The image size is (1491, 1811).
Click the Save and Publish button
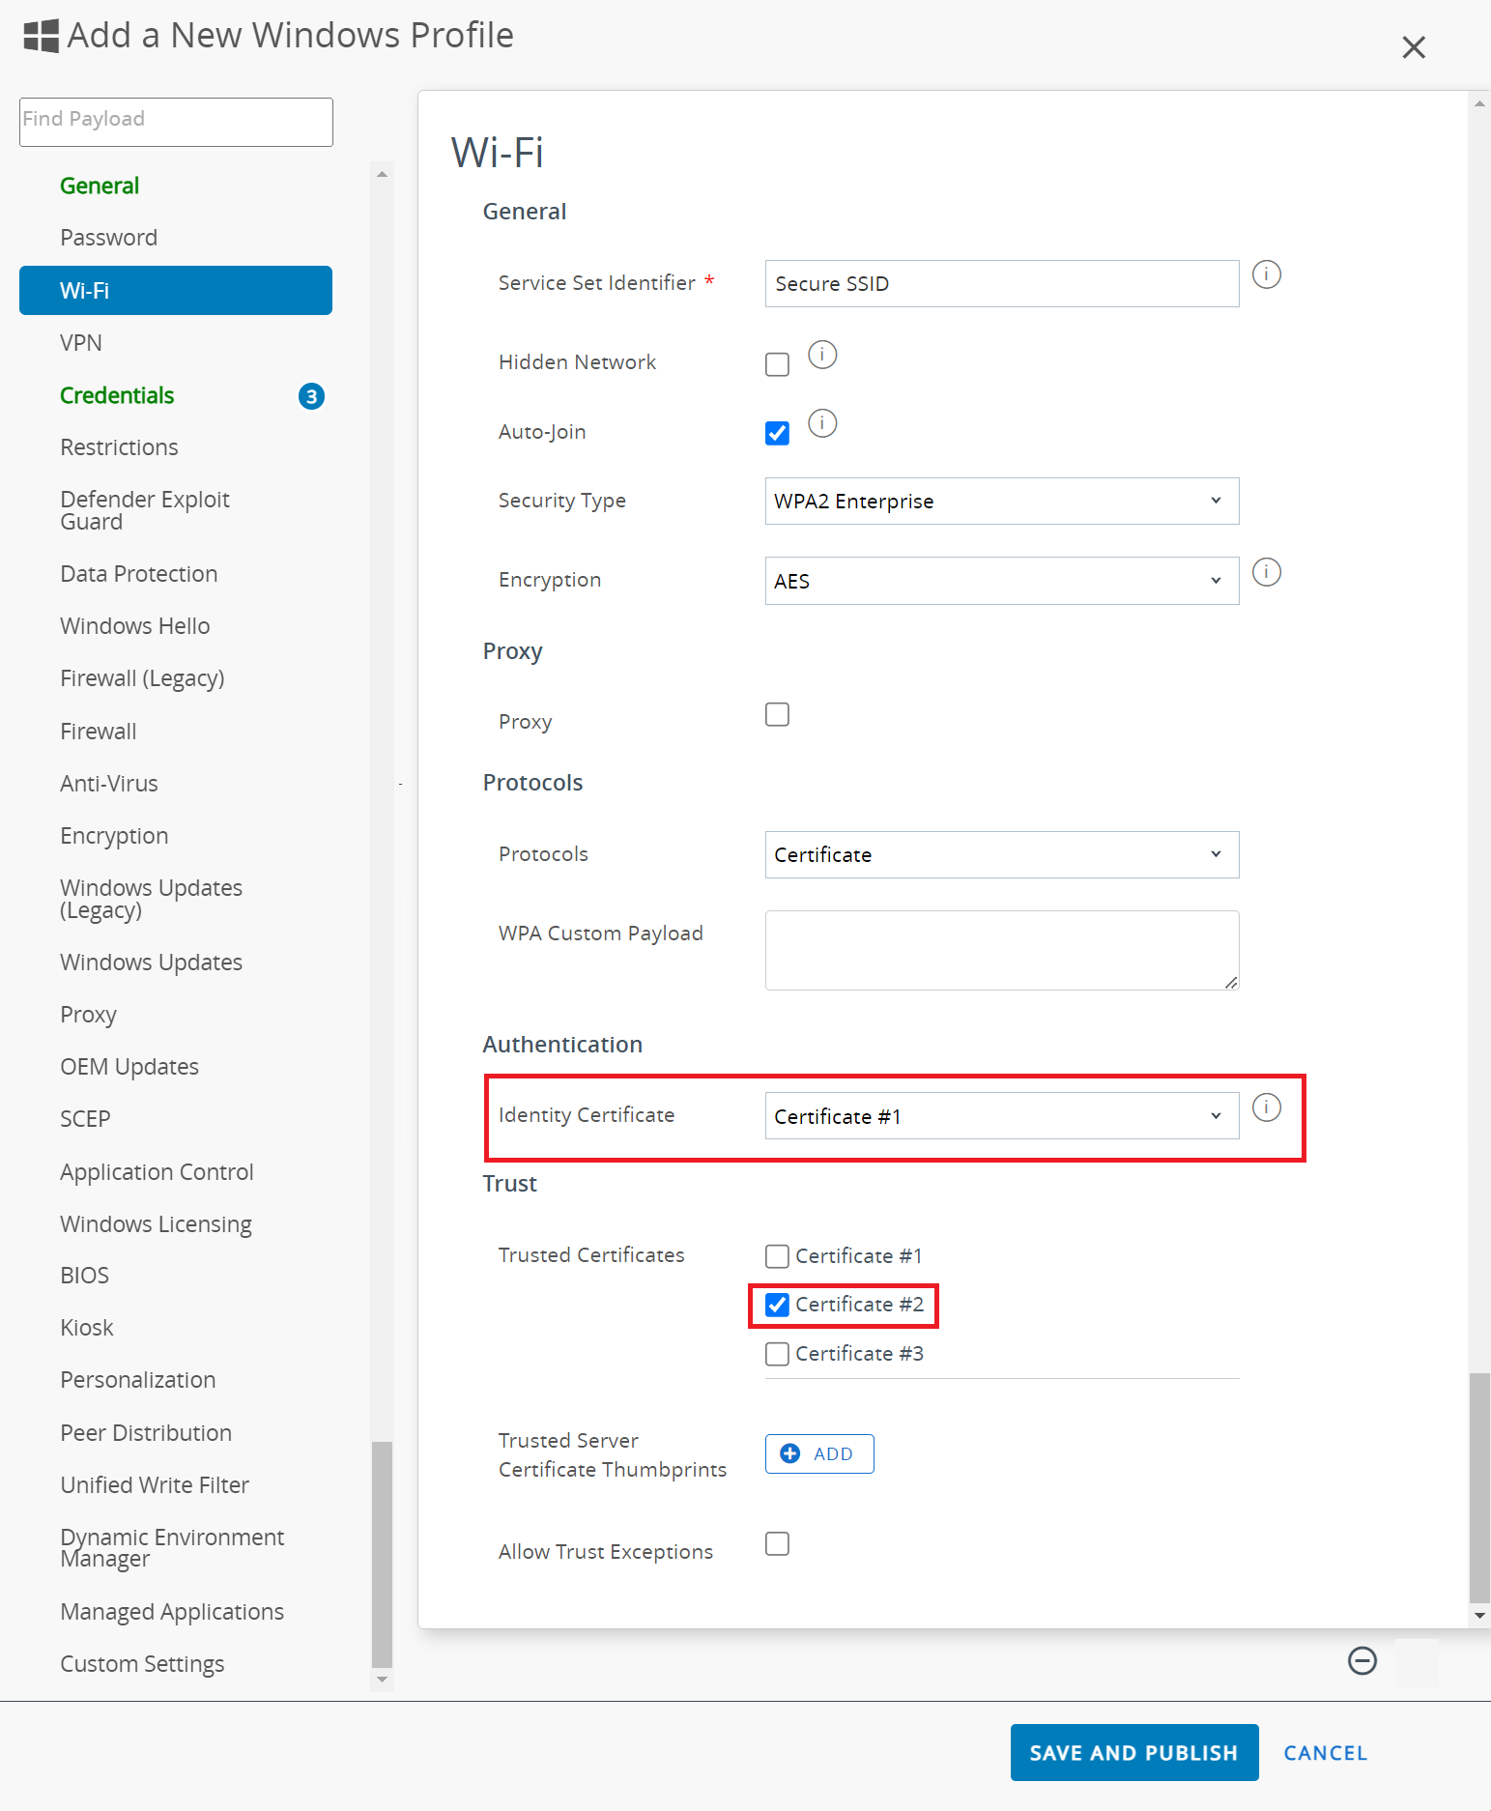1133,1752
